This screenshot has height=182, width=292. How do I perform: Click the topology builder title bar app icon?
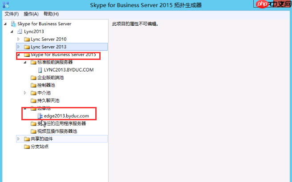click(6, 5)
